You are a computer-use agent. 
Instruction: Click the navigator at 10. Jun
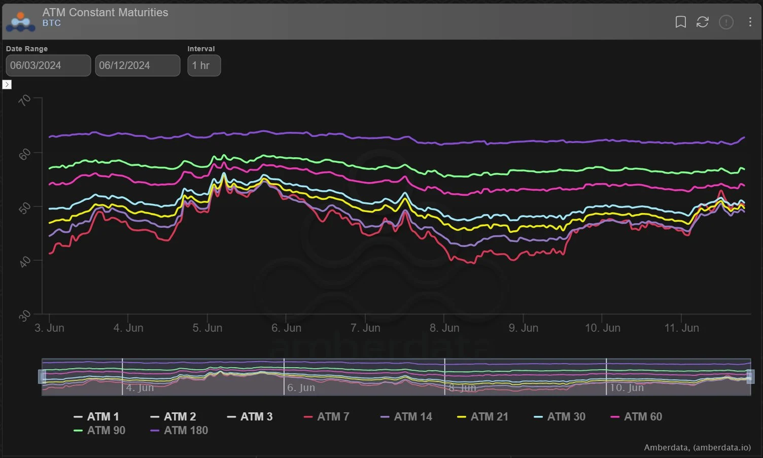point(626,387)
